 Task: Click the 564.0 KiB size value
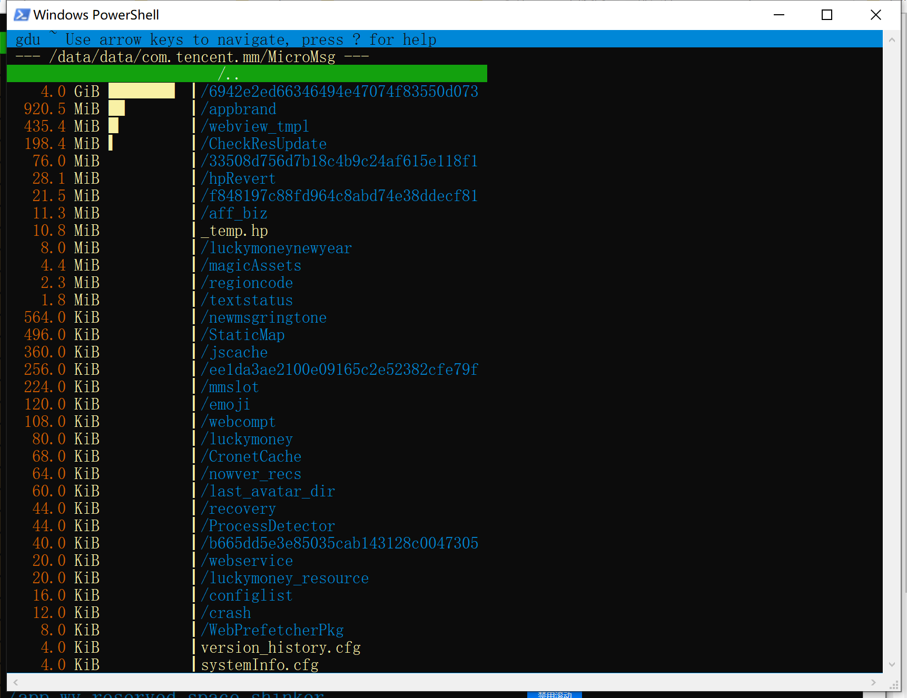pos(62,317)
